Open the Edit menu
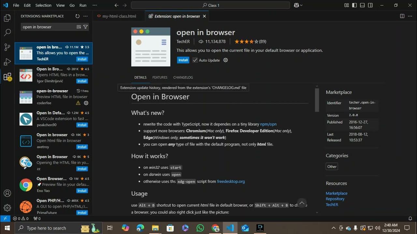 tap(27, 5)
